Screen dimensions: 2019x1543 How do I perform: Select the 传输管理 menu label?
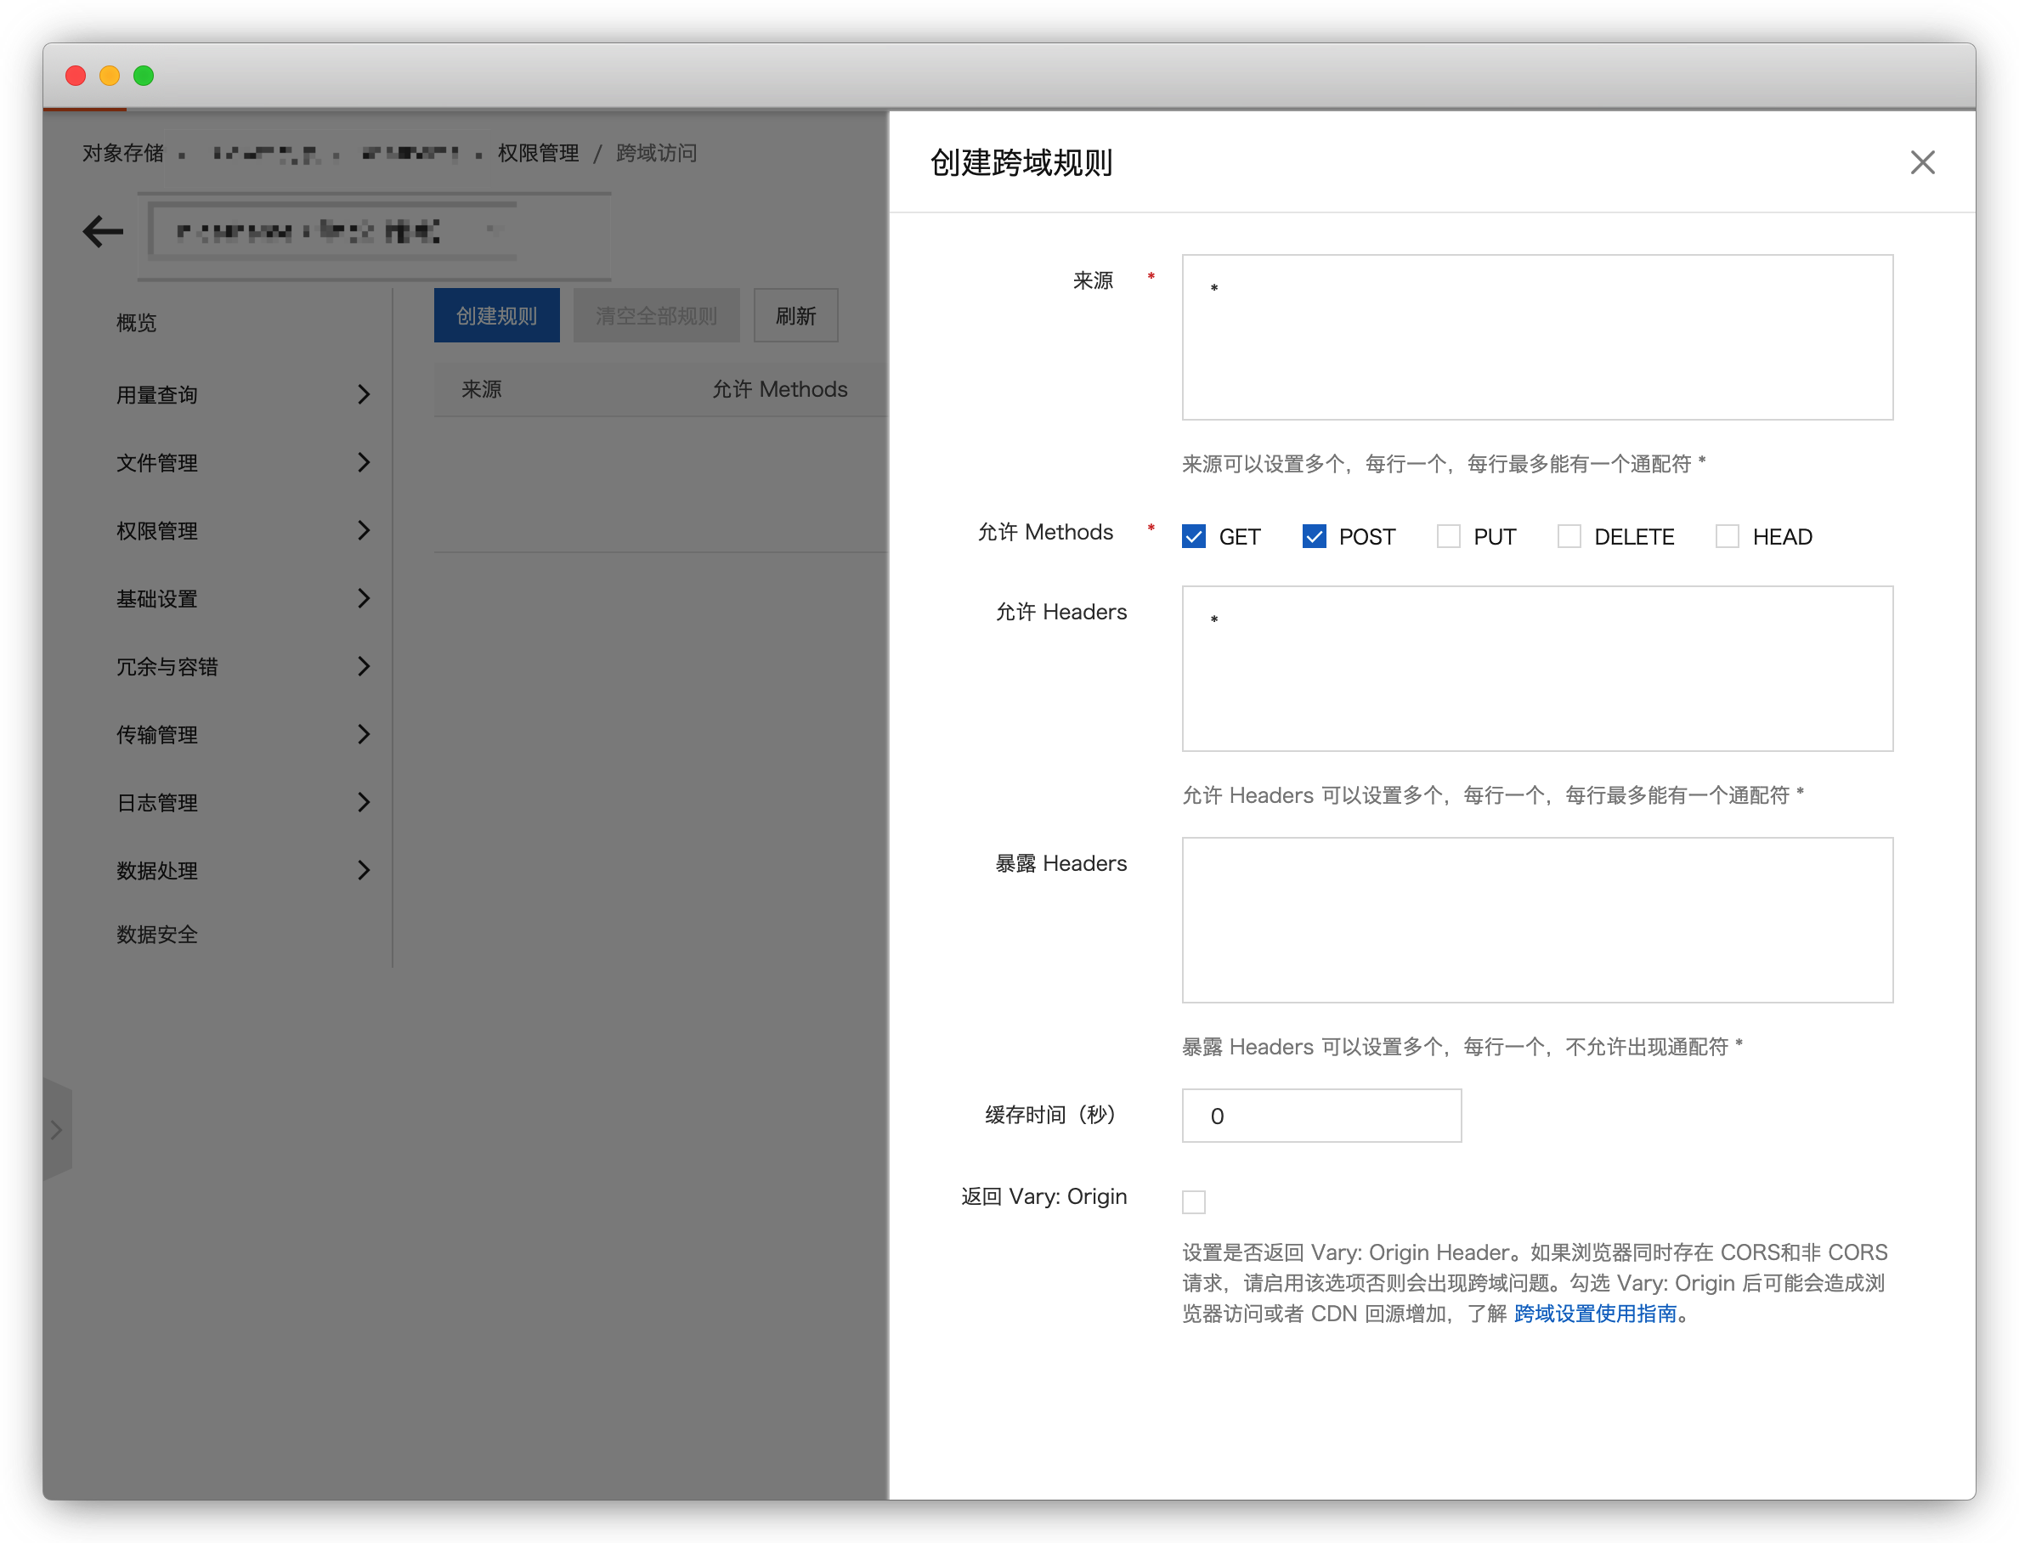coord(157,735)
